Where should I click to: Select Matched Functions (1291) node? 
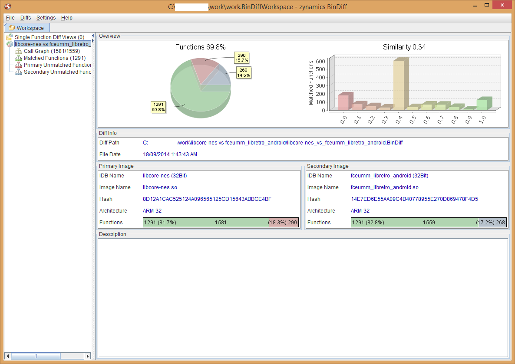click(x=55, y=58)
